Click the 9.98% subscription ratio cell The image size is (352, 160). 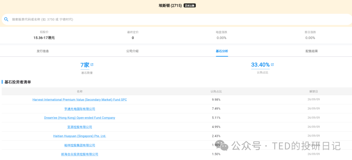coord(216,100)
